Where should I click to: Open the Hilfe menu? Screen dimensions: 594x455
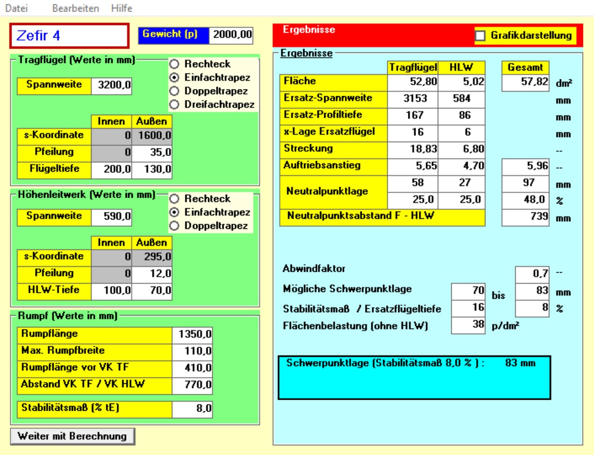121,8
